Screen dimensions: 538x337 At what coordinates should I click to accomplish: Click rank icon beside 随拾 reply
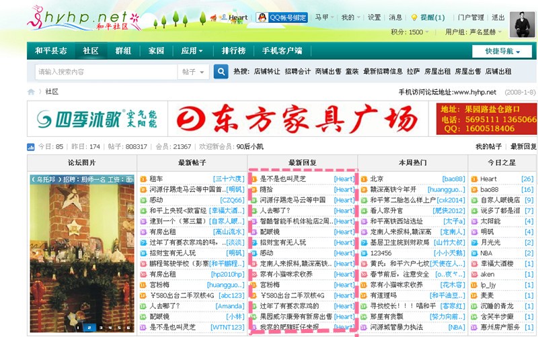click(x=254, y=190)
